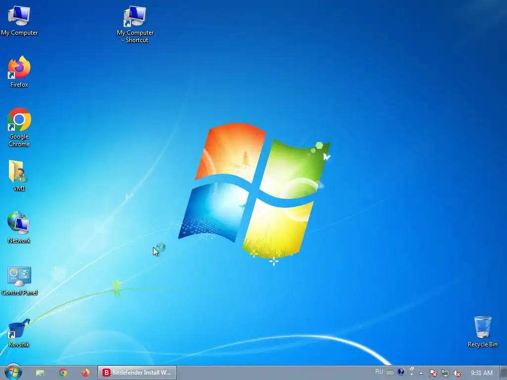Click the 9:31 AM clock
507x380 pixels.
[x=481, y=373]
